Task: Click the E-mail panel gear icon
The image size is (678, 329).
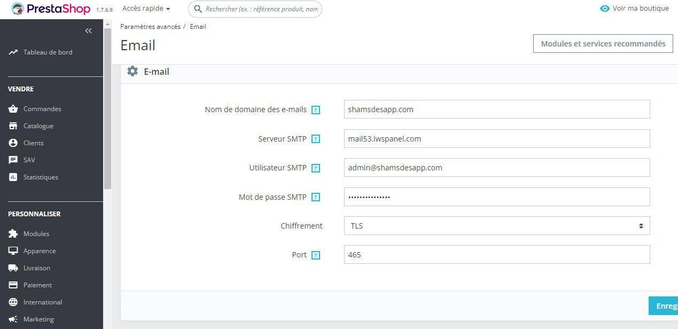Action: [x=133, y=71]
